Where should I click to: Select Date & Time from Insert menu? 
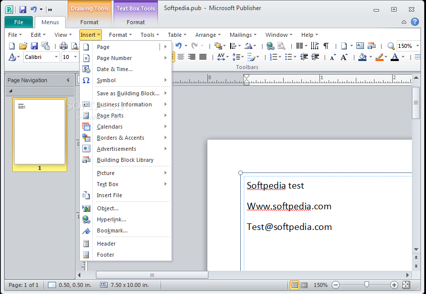tap(126, 69)
